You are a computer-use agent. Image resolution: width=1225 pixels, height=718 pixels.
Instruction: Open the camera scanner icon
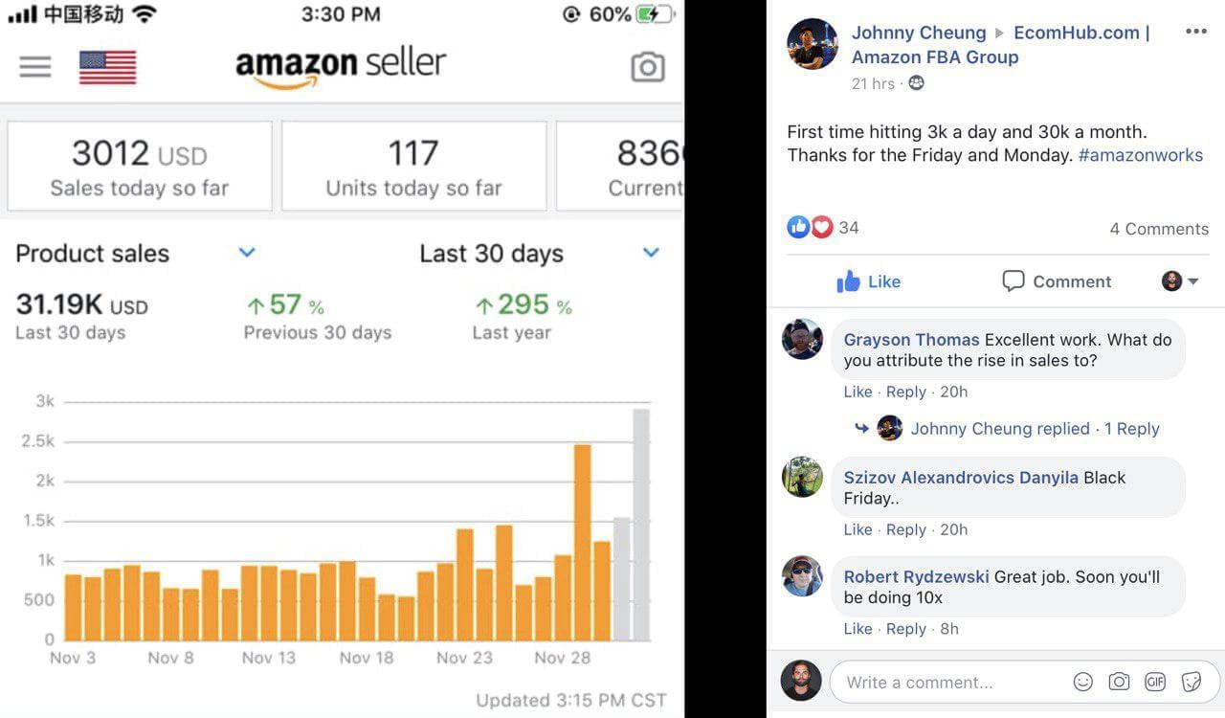click(x=648, y=67)
